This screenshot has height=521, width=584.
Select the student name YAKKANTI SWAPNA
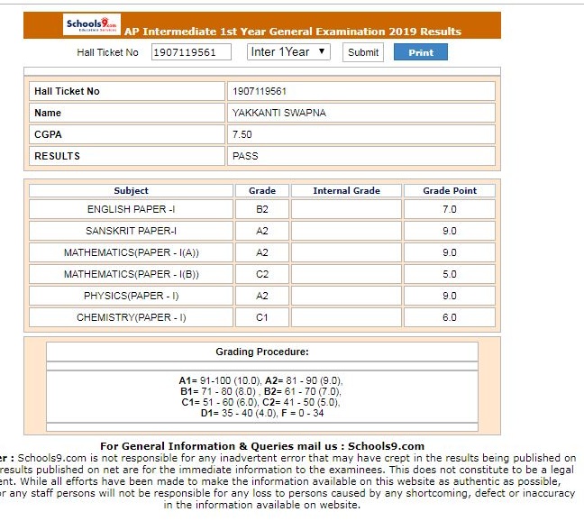pos(279,113)
